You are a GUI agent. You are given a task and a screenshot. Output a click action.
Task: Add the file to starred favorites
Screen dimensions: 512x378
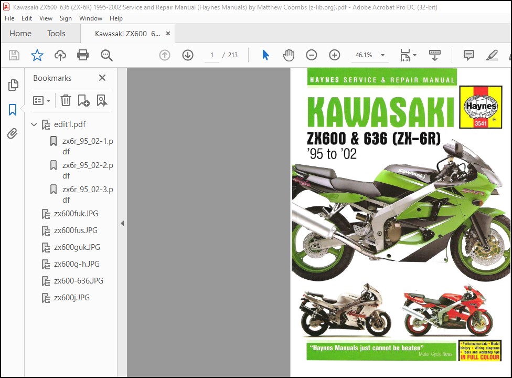pyautogui.click(x=37, y=55)
